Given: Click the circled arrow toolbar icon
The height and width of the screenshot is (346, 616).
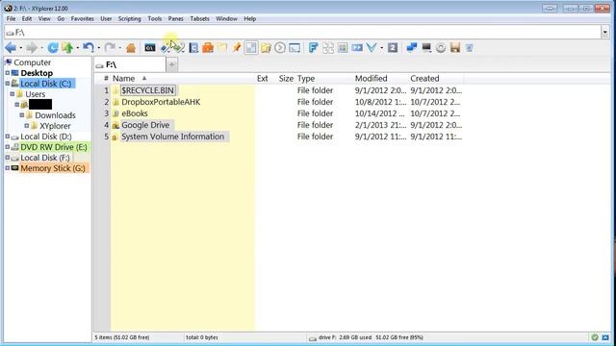Looking at the screenshot, I should (280, 48).
